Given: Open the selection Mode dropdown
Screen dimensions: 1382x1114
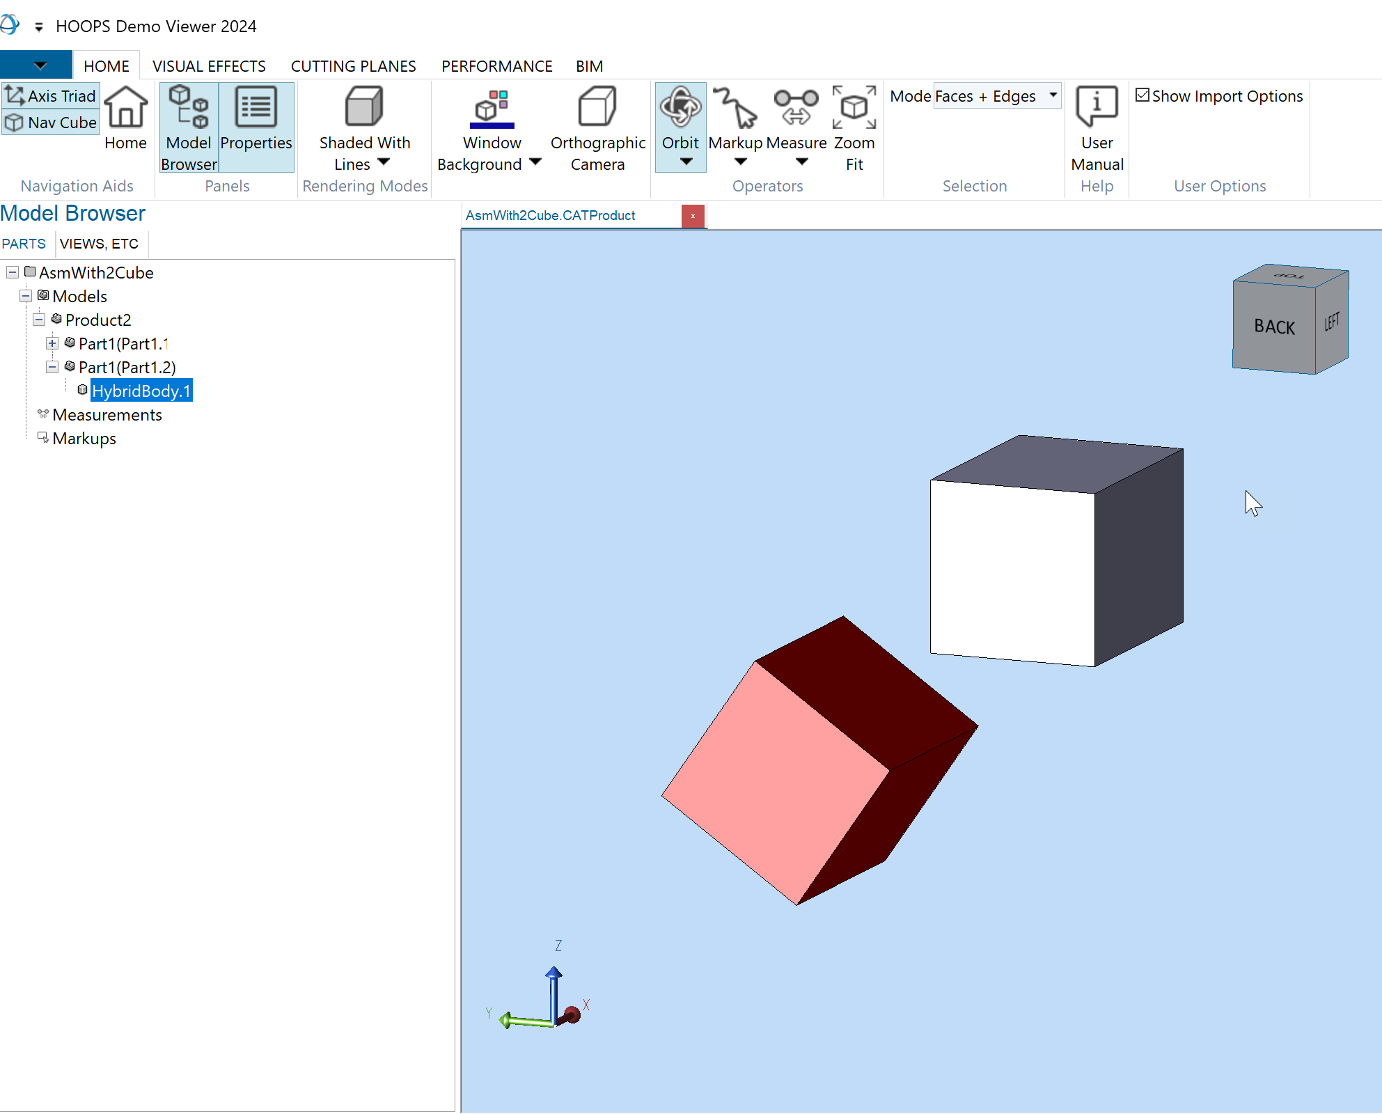Looking at the screenshot, I should pos(1053,95).
